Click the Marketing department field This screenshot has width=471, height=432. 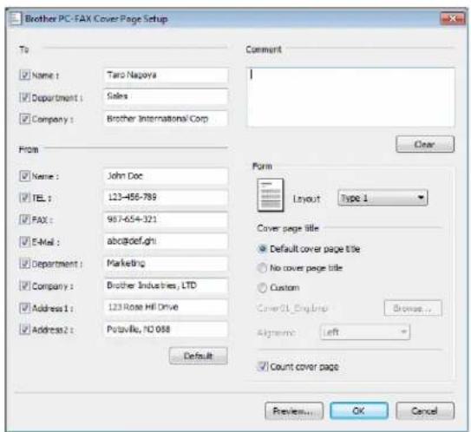[x=166, y=264]
